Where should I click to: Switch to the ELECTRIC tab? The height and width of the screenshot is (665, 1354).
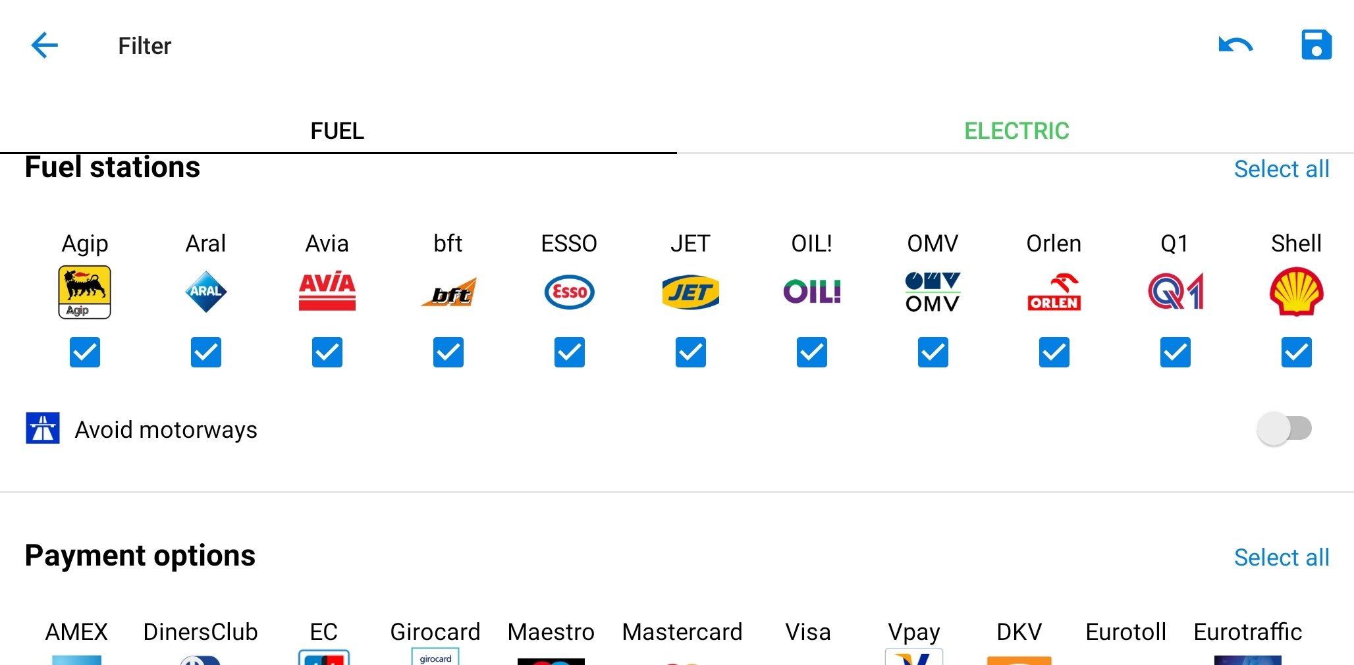(x=1016, y=130)
